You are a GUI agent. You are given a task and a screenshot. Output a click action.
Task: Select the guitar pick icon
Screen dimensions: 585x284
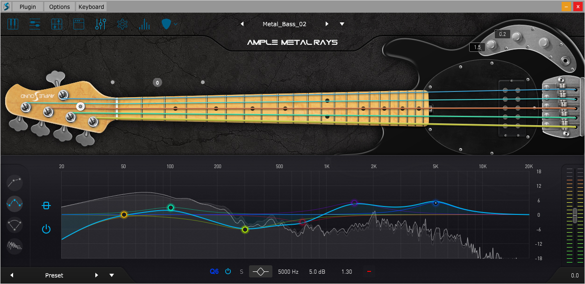166,24
